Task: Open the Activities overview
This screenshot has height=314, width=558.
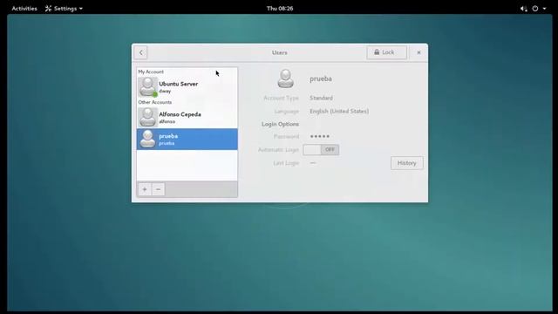Action: tap(24, 8)
